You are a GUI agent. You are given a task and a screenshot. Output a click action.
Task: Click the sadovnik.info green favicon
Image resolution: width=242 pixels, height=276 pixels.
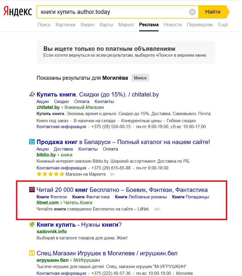tap(32, 225)
